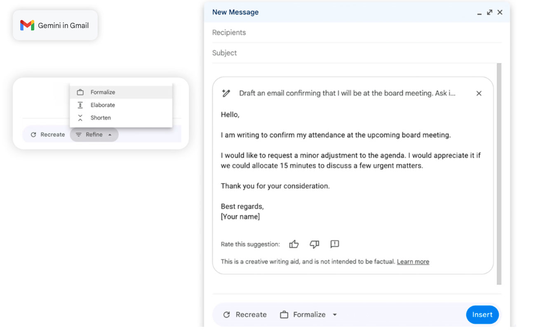Click the "Best regards," line

point(242,207)
